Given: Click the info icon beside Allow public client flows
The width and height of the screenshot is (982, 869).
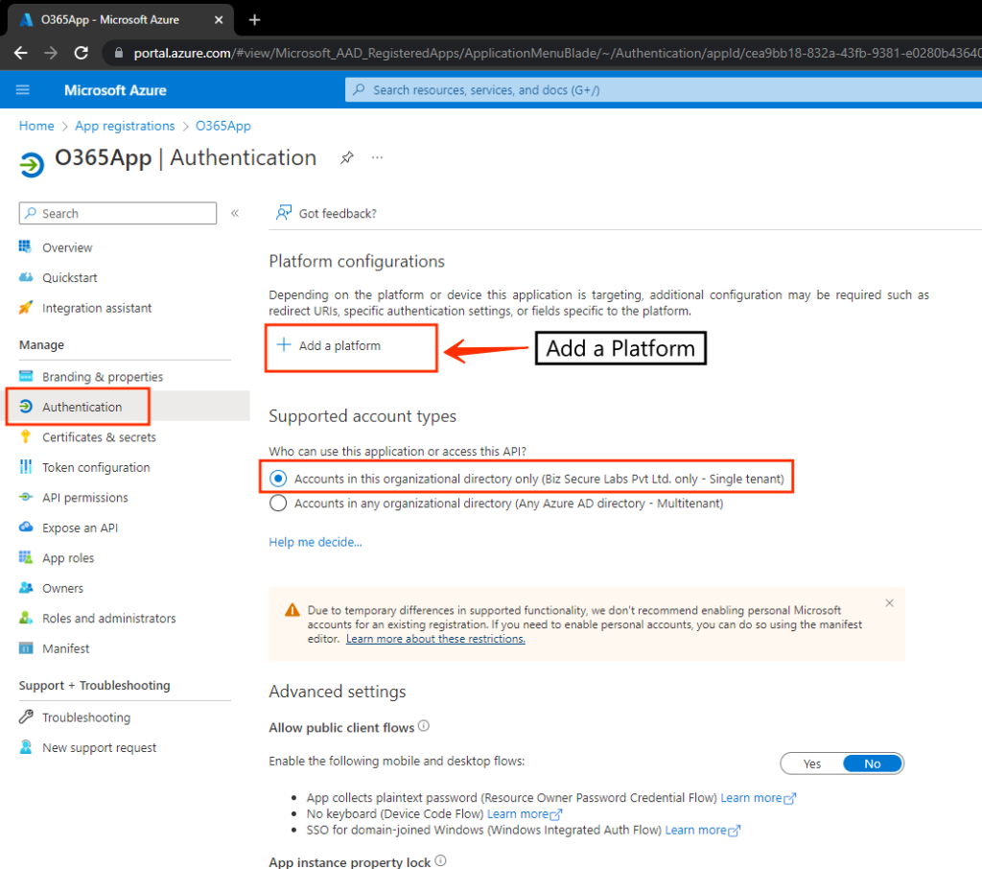Looking at the screenshot, I should tap(424, 727).
